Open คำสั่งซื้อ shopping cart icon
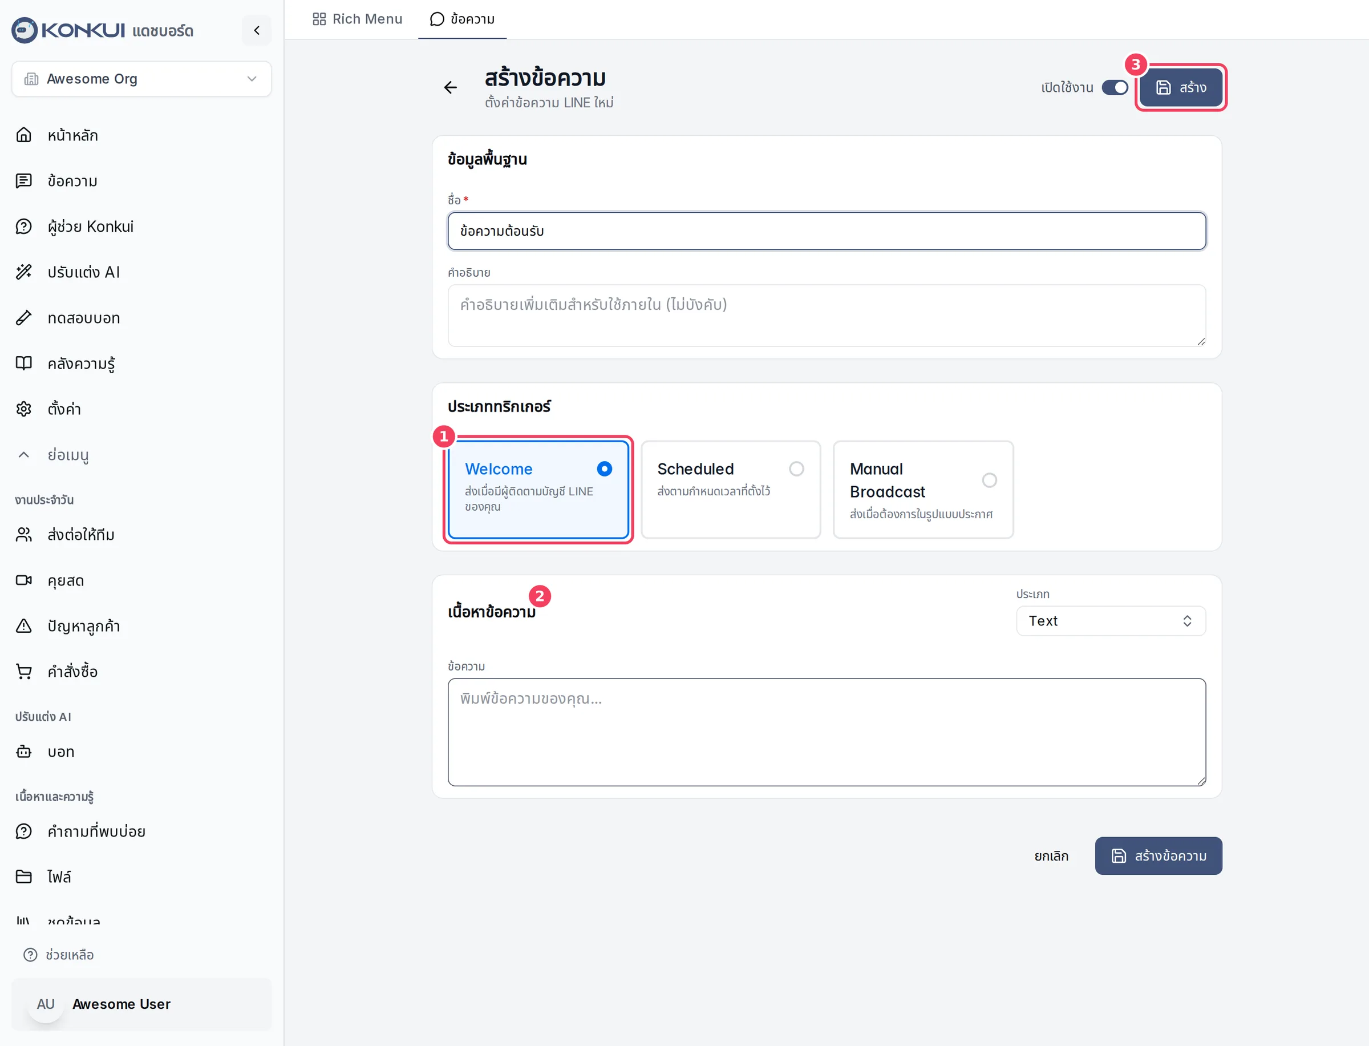 click(23, 671)
